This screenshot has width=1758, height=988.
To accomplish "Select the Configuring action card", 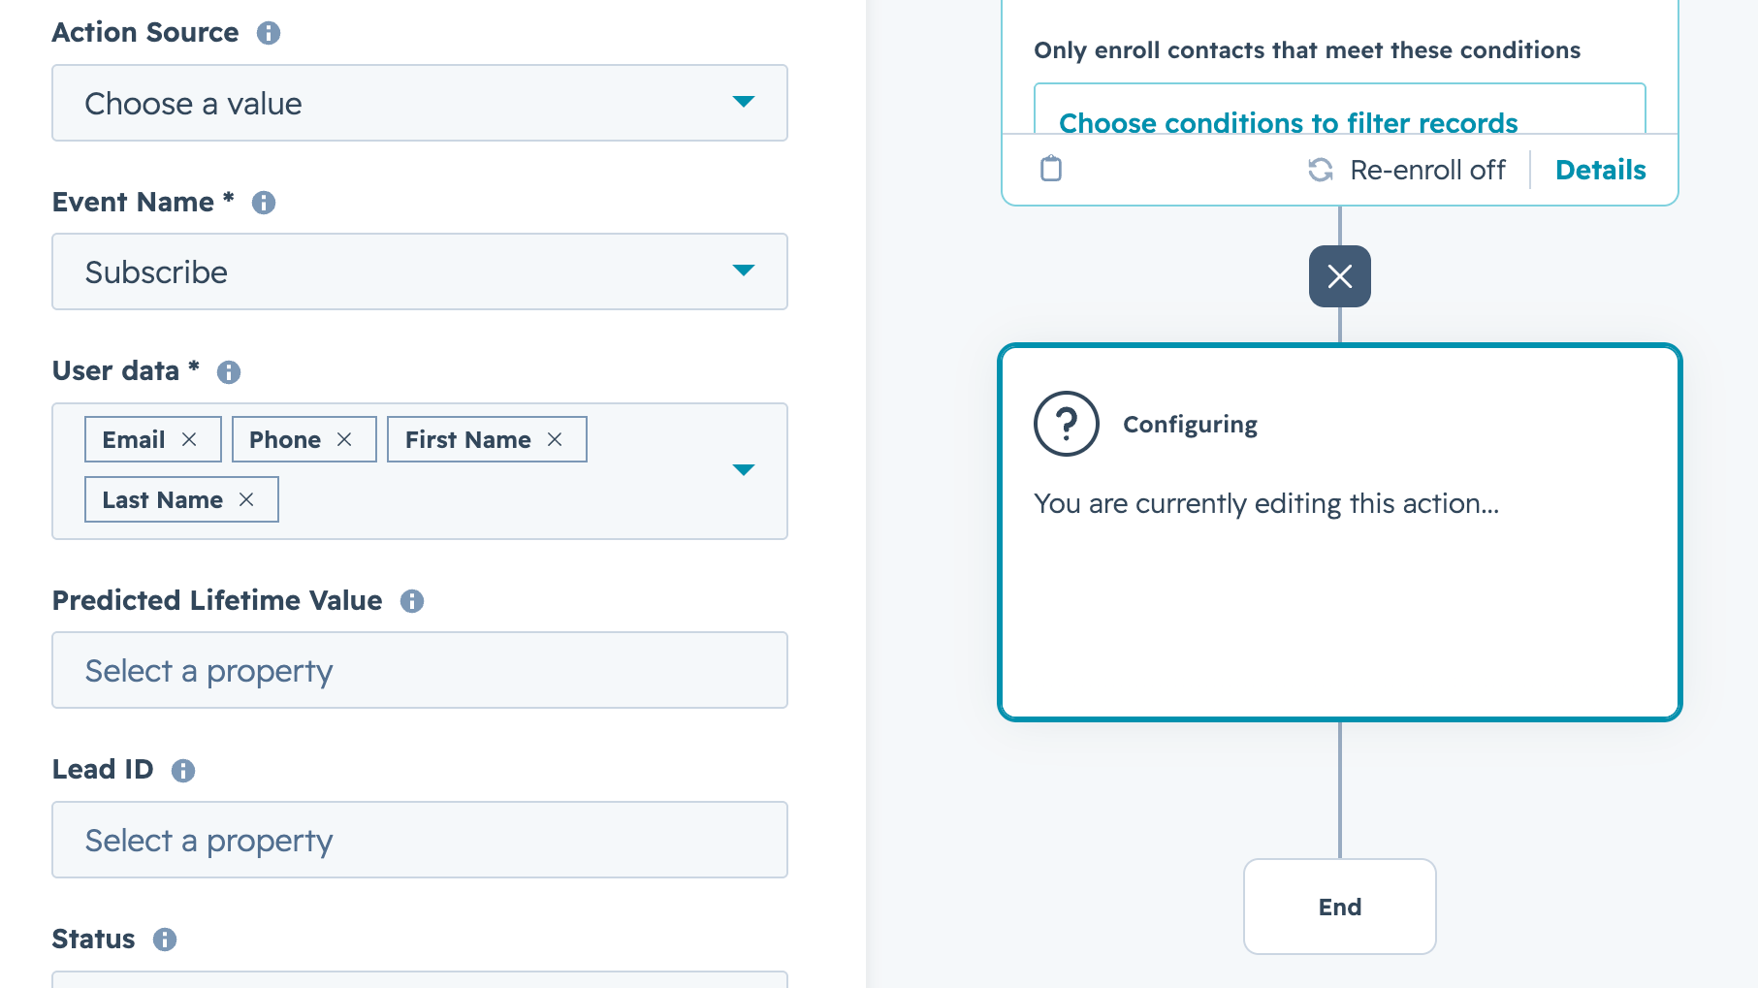I will point(1340,532).
